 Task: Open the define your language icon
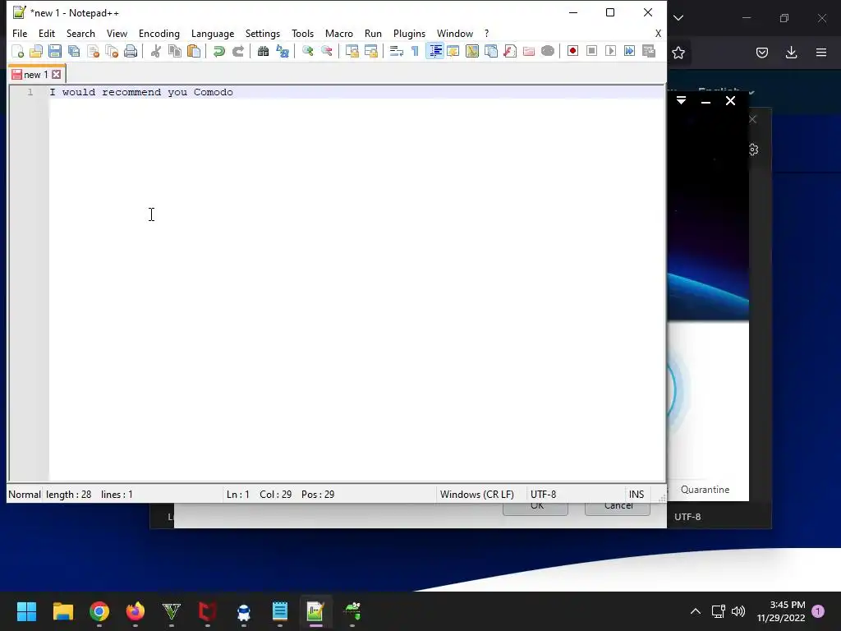[x=453, y=51]
